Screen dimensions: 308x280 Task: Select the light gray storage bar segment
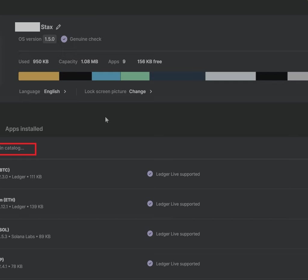click(x=230, y=76)
